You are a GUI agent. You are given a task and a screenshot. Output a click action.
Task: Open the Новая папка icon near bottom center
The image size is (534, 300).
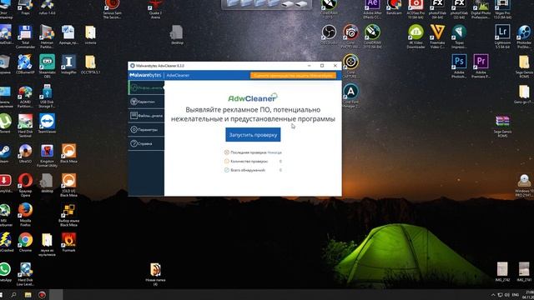point(155,274)
